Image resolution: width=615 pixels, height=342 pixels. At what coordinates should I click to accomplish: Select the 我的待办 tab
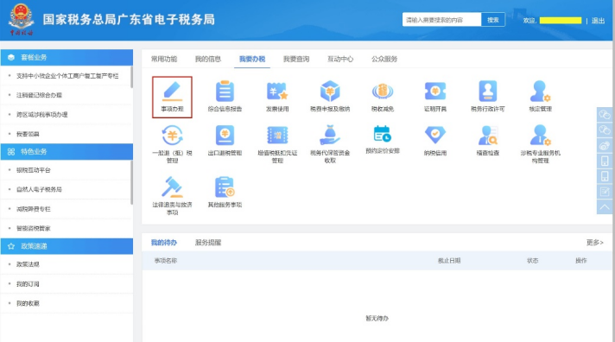click(x=164, y=243)
